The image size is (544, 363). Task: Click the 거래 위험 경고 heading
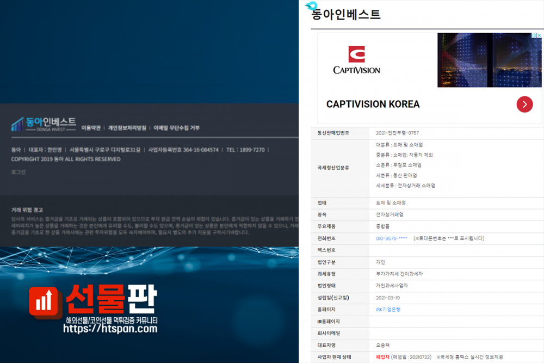27,210
